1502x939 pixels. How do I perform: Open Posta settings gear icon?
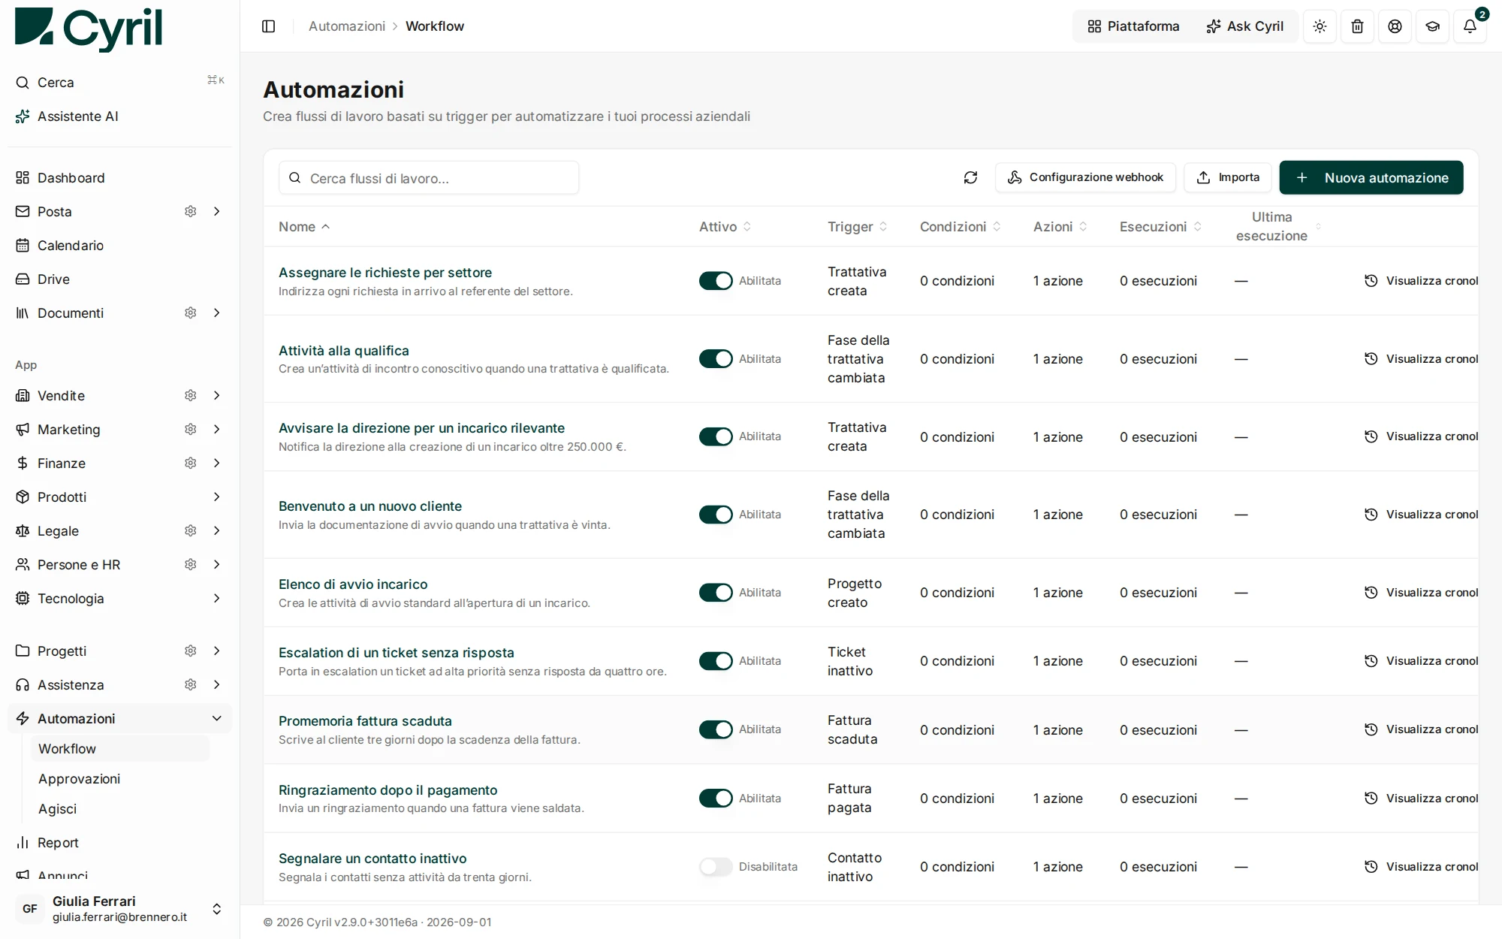point(191,211)
